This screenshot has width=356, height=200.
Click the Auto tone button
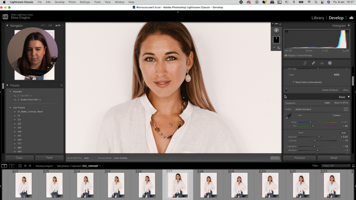click(343, 133)
